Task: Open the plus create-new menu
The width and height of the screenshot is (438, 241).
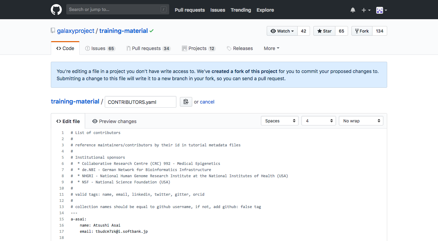Action: (366, 10)
